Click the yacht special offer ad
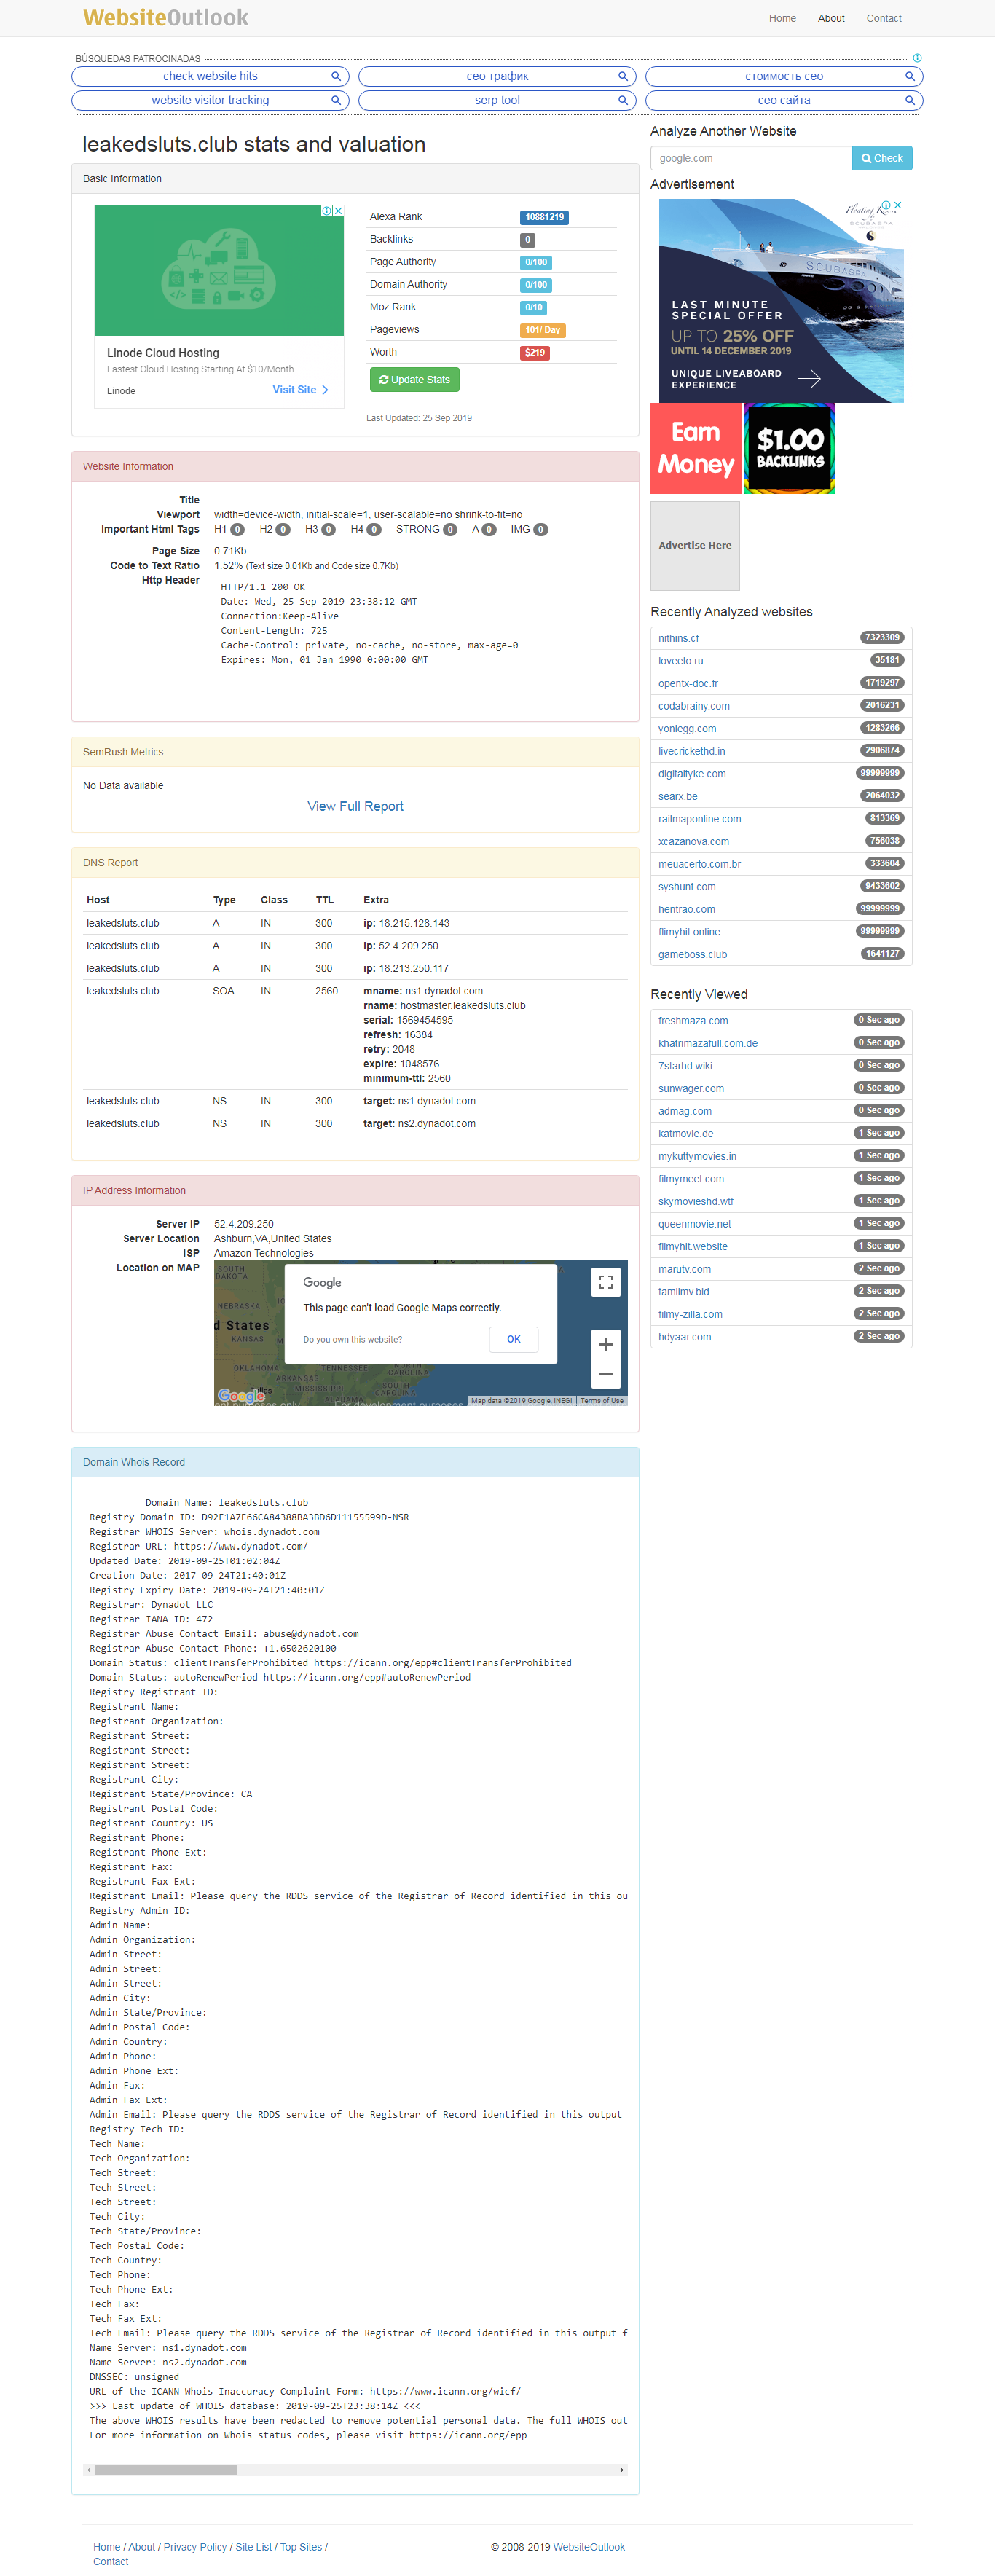995x2576 pixels. (x=781, y=301)
